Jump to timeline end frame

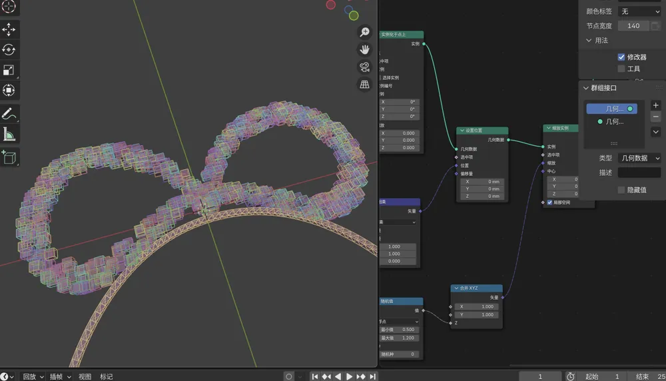point(372,376)
